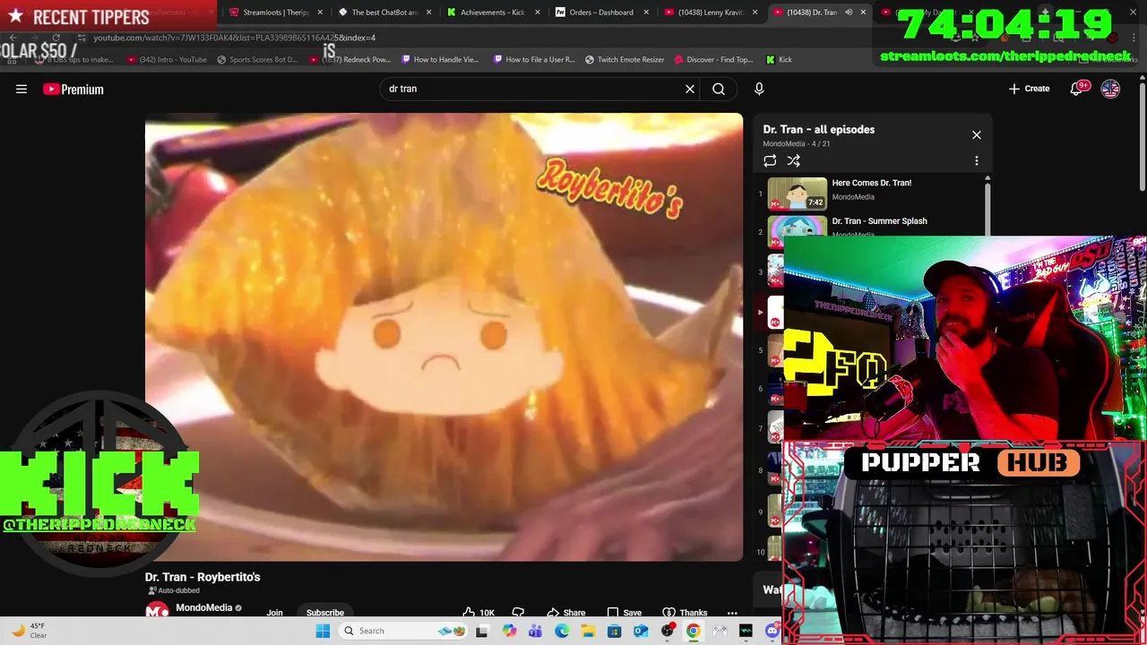Open File Explorer from the taskbar
1147x645 pixels.
click(589, 631)
